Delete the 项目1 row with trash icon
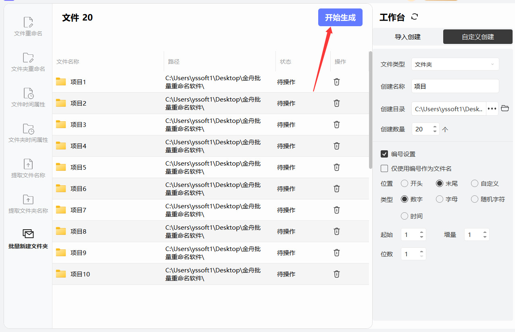Viewport: 515px width, 332px height. [337, 82]
